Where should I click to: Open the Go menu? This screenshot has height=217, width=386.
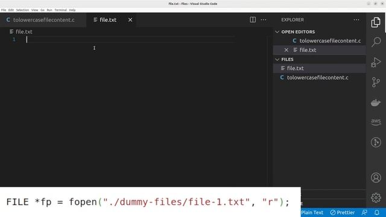[42, 10]
